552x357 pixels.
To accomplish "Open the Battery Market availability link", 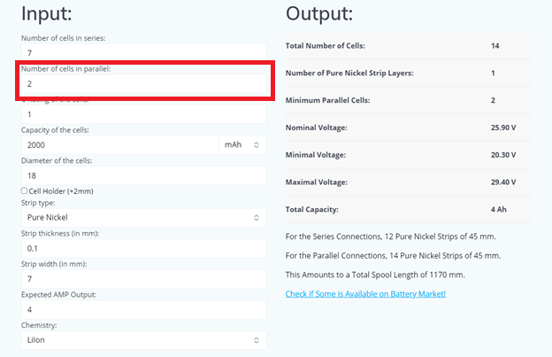I will (x=365, y=293).
